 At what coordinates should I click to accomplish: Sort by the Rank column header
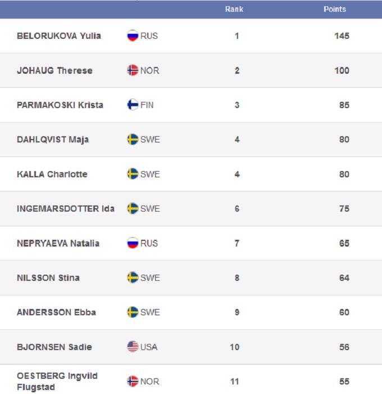coord(234,9)
